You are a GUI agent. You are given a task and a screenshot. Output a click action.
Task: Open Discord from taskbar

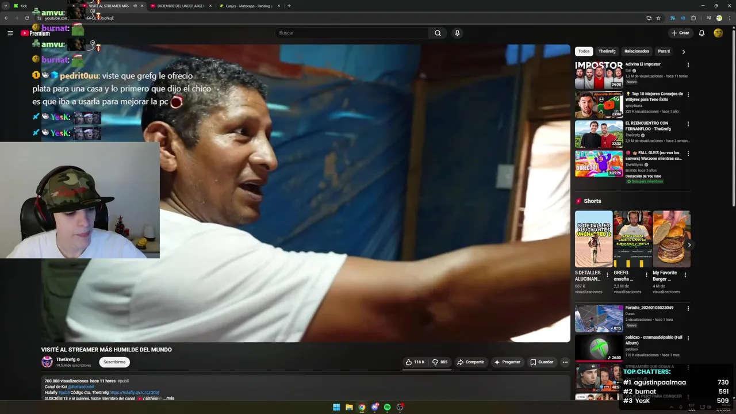click(374, 407)
